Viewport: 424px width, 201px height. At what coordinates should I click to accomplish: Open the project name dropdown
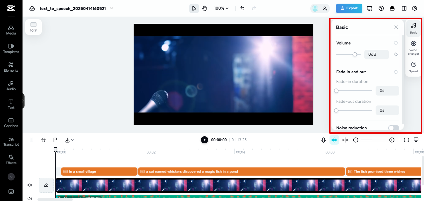tap(111, 8)
